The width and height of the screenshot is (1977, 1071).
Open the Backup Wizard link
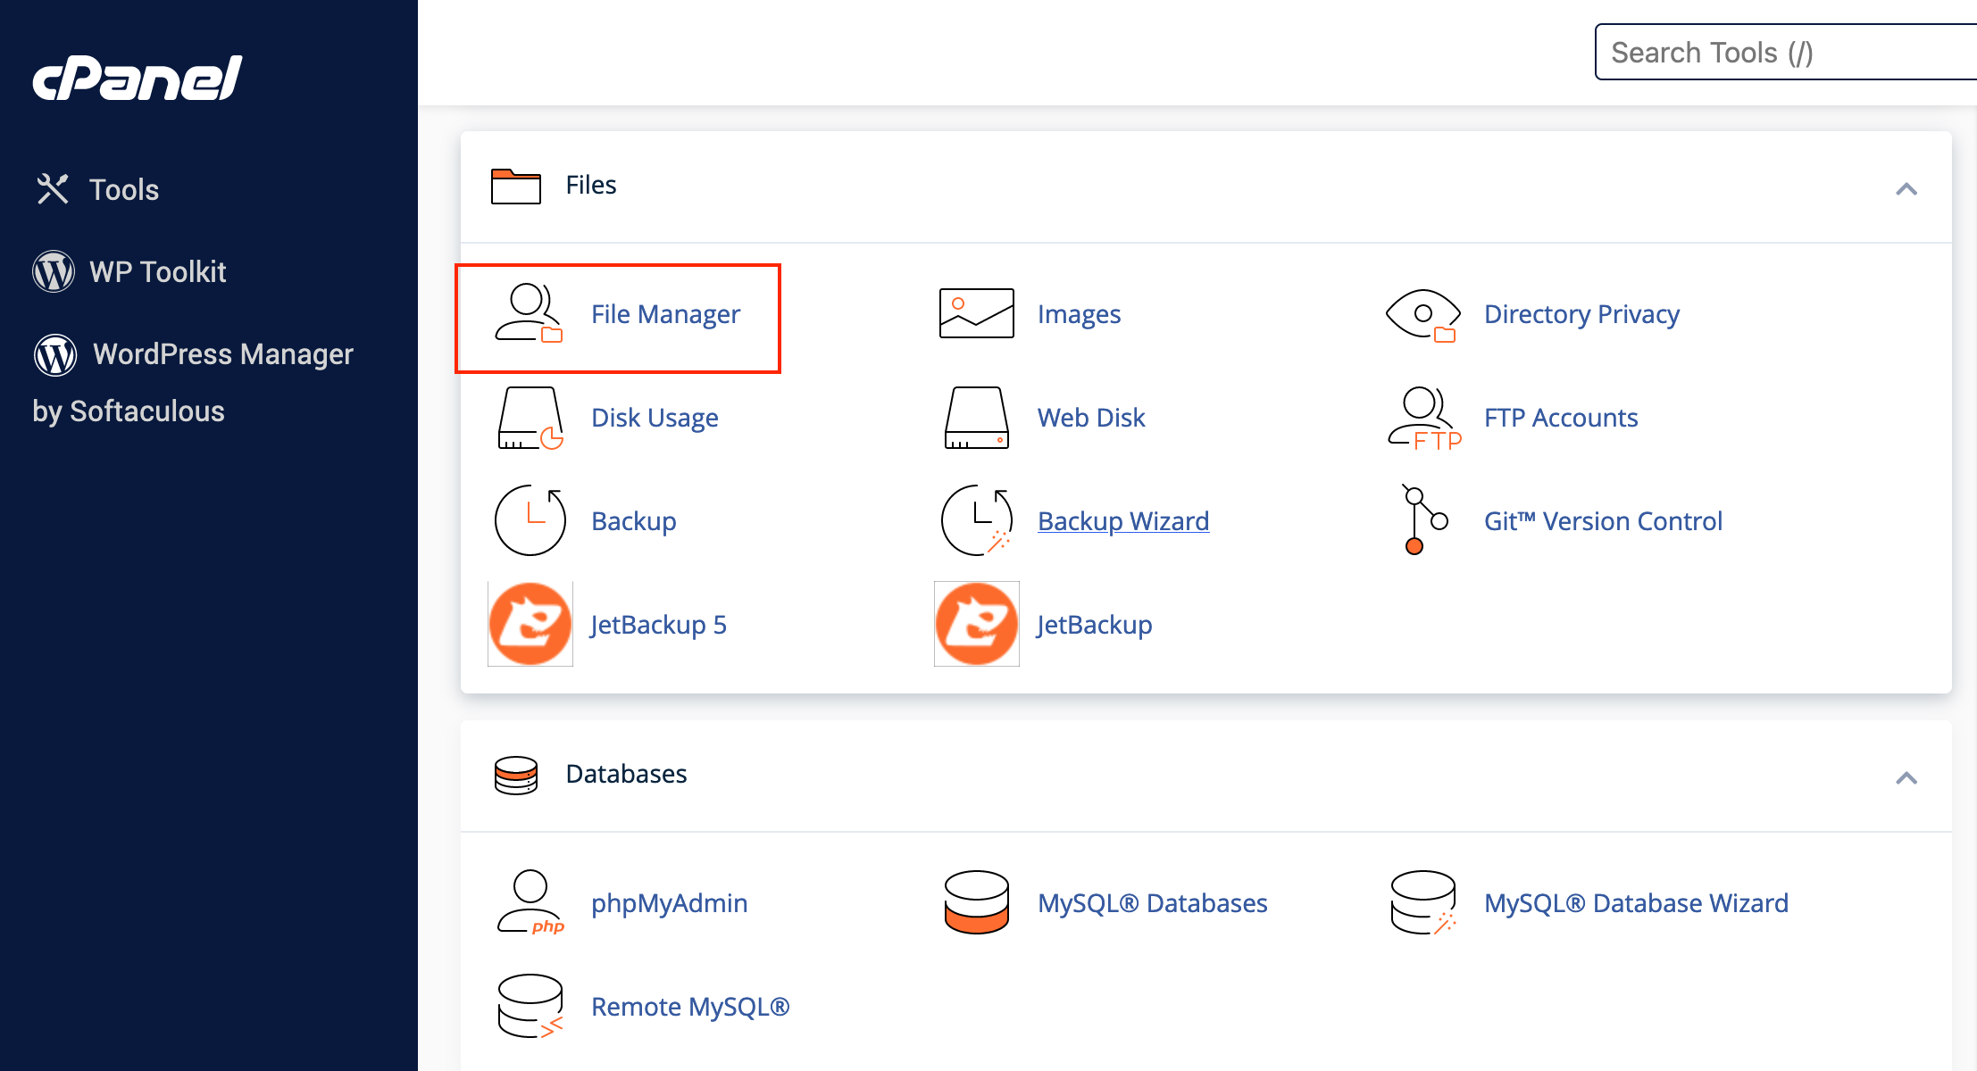coord(1123,521)
